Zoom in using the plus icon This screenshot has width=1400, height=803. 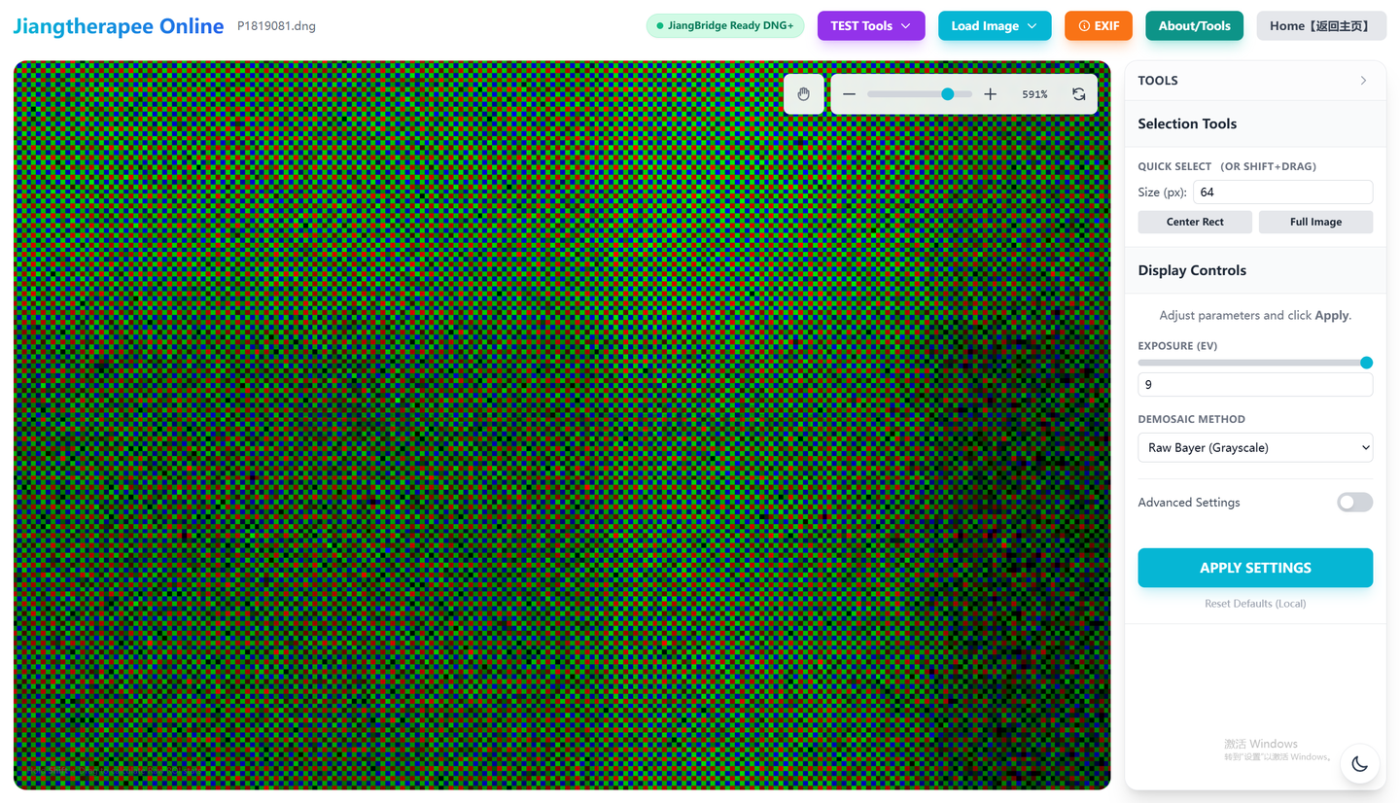click(990, 93)
